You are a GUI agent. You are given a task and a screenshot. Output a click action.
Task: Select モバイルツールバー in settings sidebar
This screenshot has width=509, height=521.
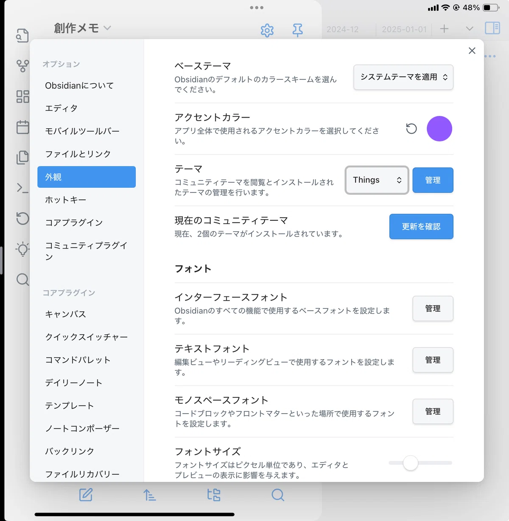coord(87,131)
